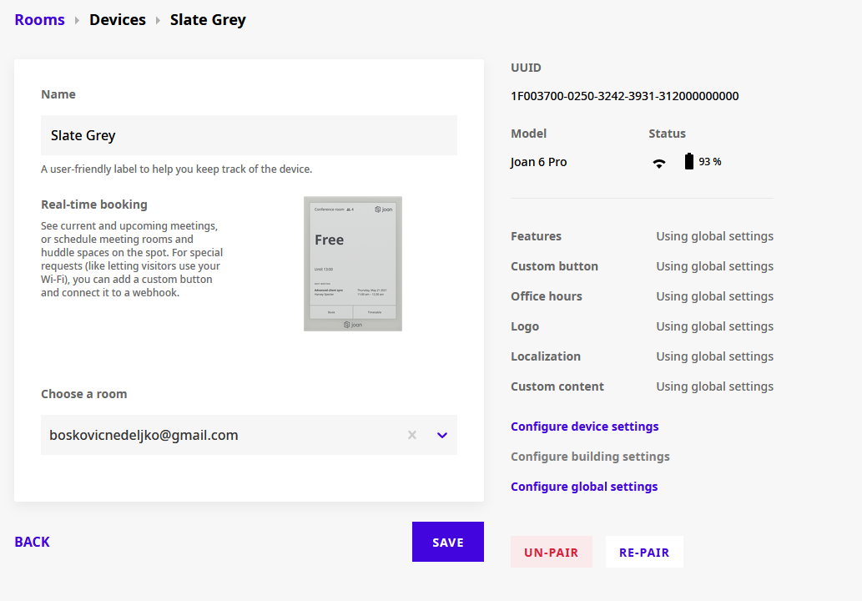
Task: Go back using the BACK link
Action: [32, 543]
